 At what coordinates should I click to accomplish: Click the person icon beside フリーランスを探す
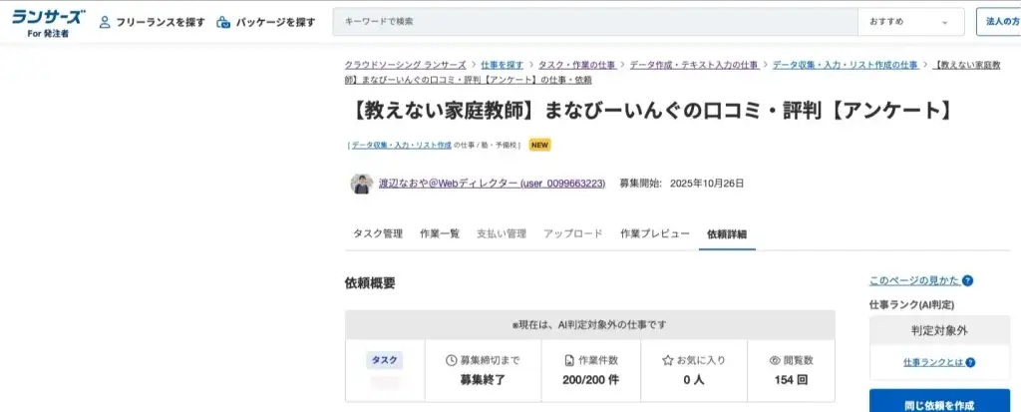point(104,22)
